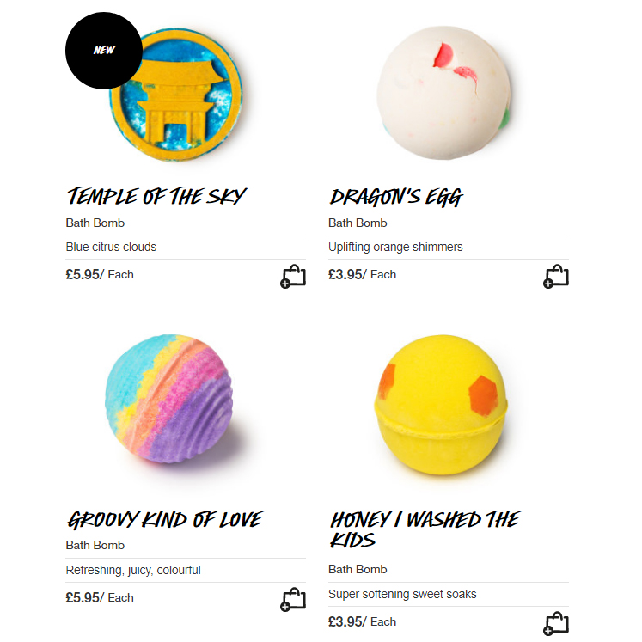Viewport: 642px width, 642px height.
Task: Open the Groovy Kind of Love title
Action: 165,520
